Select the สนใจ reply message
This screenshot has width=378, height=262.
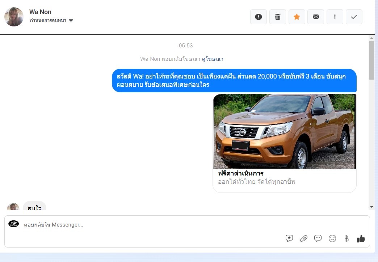[x=34, y=206]
